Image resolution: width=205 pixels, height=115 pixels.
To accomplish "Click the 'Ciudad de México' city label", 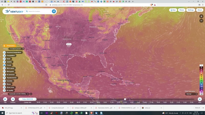I will (x=63, y=80).
